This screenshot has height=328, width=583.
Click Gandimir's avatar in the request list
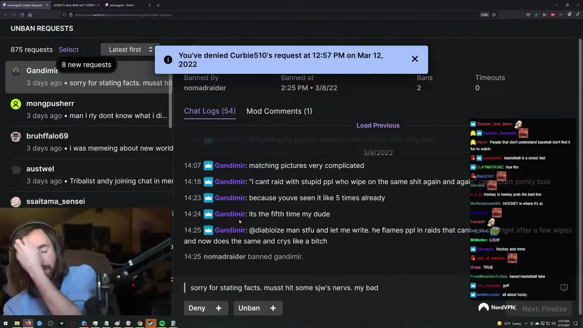click(x=16, y=72)
